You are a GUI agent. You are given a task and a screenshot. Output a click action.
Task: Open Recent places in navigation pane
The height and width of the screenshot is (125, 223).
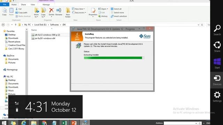(13, 42)
